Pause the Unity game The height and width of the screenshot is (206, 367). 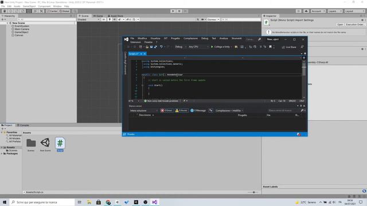(179, 11)
